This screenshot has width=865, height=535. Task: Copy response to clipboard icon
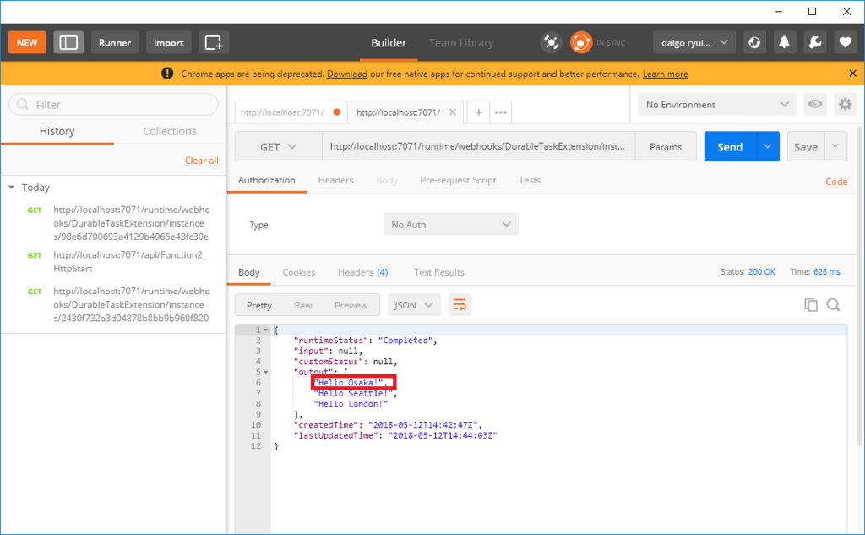tap(810, 305)
